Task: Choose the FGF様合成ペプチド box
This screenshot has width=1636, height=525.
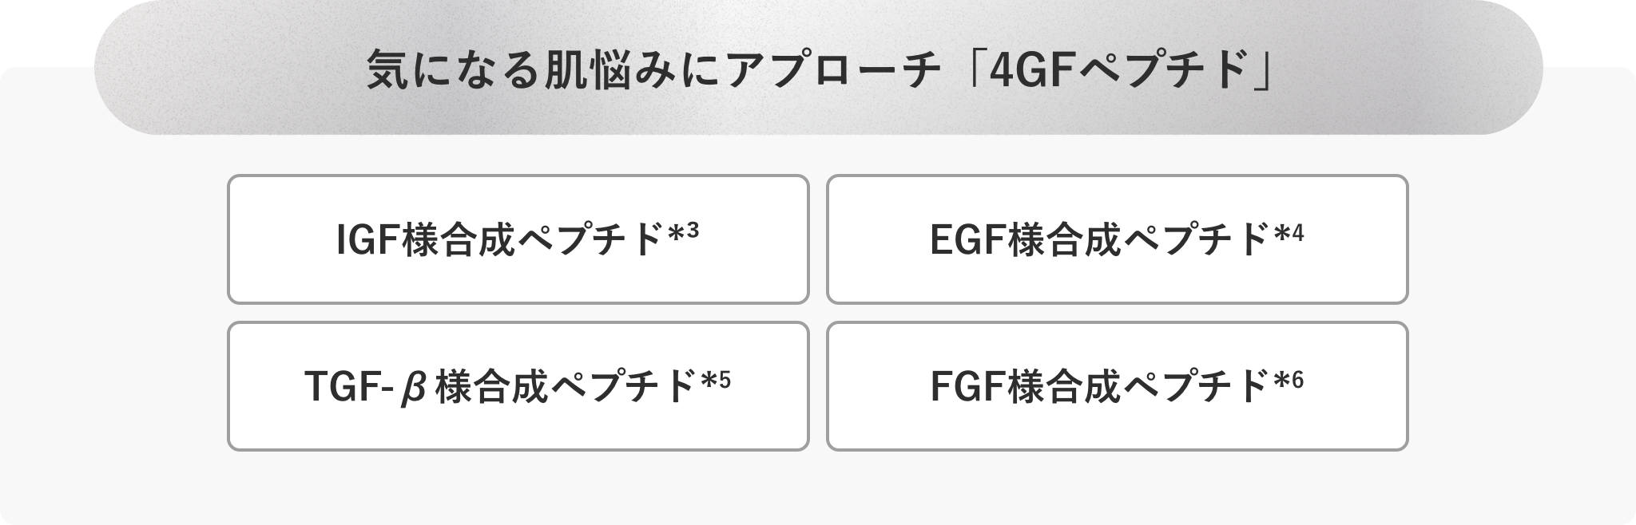Action: (1117, 386)
